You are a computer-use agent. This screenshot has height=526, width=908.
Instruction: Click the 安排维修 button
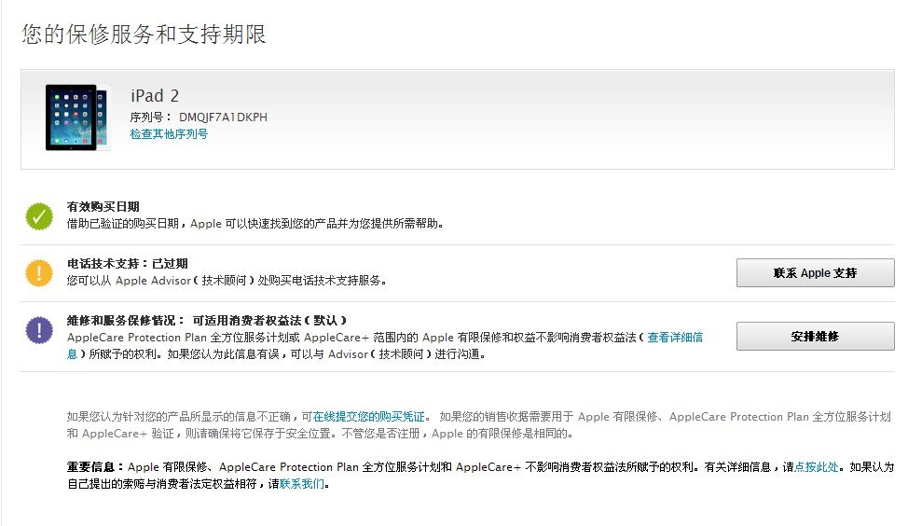point(815,336)
